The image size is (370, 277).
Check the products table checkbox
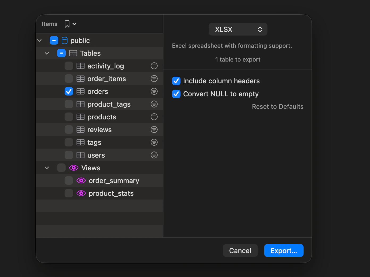tap(69, 117)
